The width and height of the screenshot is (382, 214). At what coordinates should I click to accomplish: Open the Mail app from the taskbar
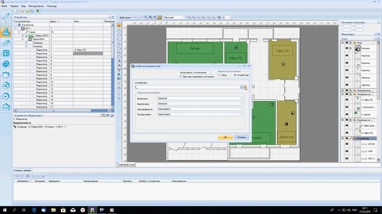pos(73,210)
